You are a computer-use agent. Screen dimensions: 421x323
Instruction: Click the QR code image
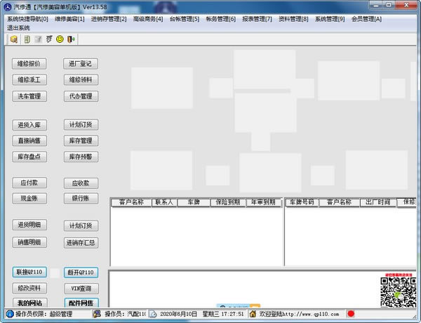click(x=398, y=292)
